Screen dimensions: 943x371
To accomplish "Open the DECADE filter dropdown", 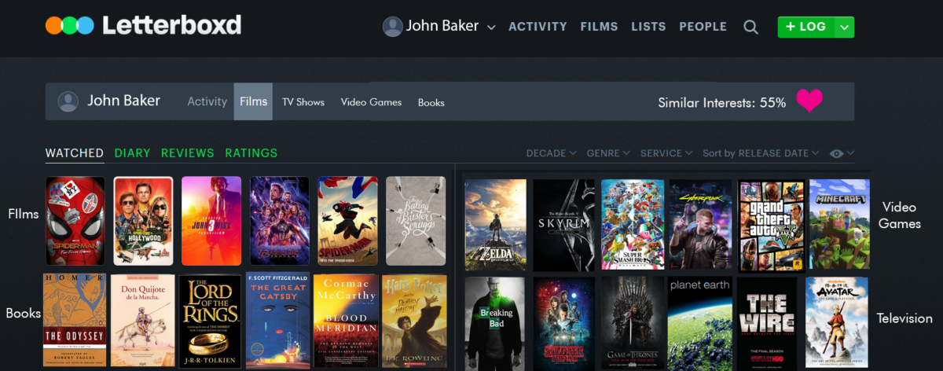I will tap(551, 153).
